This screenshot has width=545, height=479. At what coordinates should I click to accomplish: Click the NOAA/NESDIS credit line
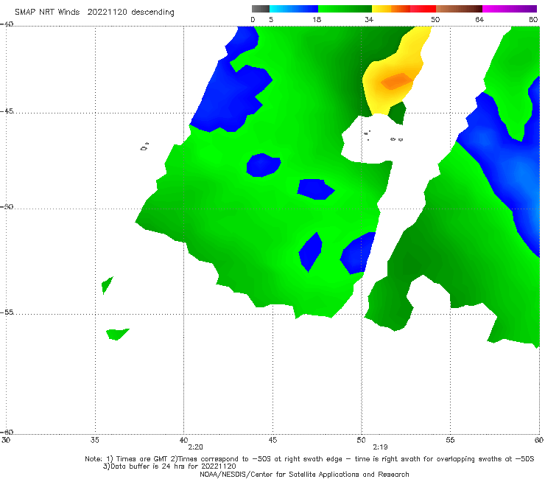(304, 475)
